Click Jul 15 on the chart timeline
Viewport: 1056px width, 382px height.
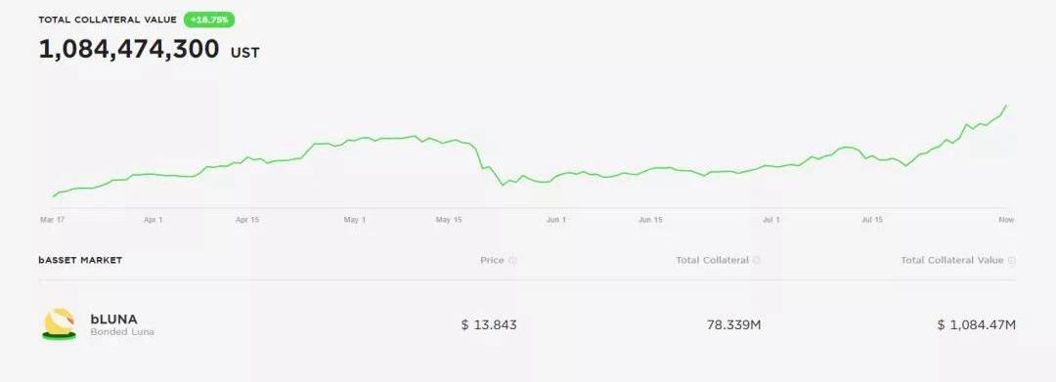[872, 220]
